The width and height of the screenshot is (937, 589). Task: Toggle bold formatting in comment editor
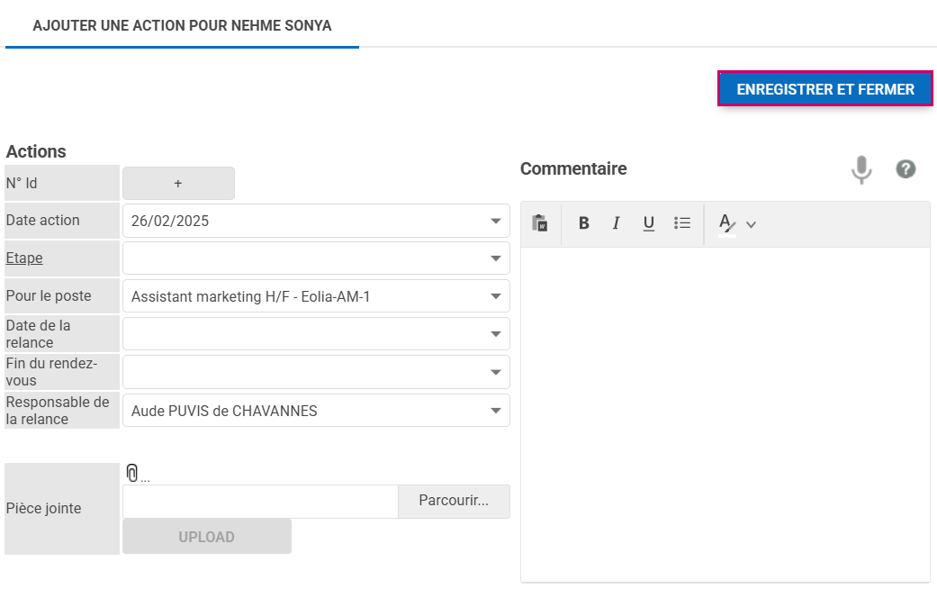point(583,223)
